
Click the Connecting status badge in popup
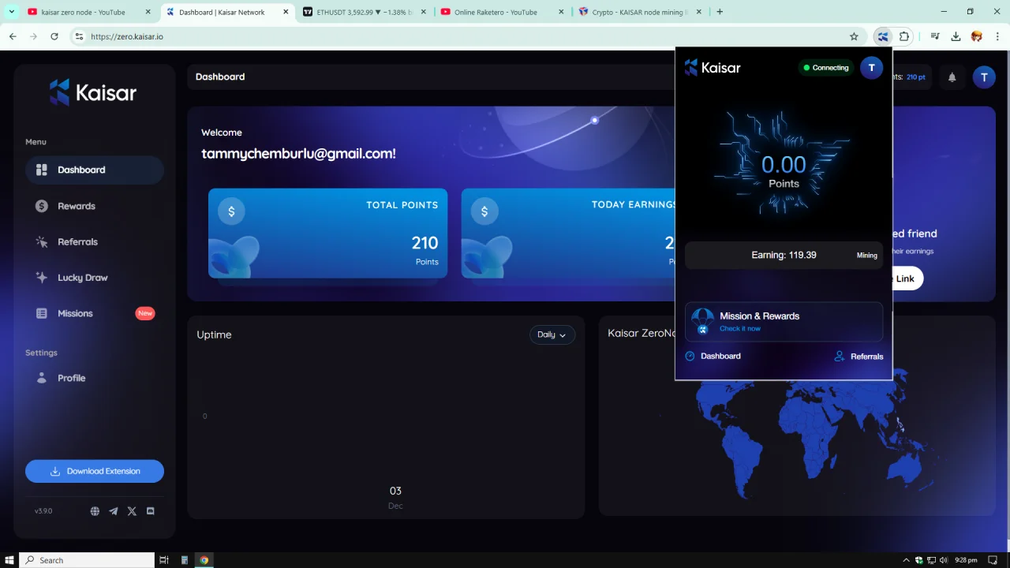(x=825, y=68)
